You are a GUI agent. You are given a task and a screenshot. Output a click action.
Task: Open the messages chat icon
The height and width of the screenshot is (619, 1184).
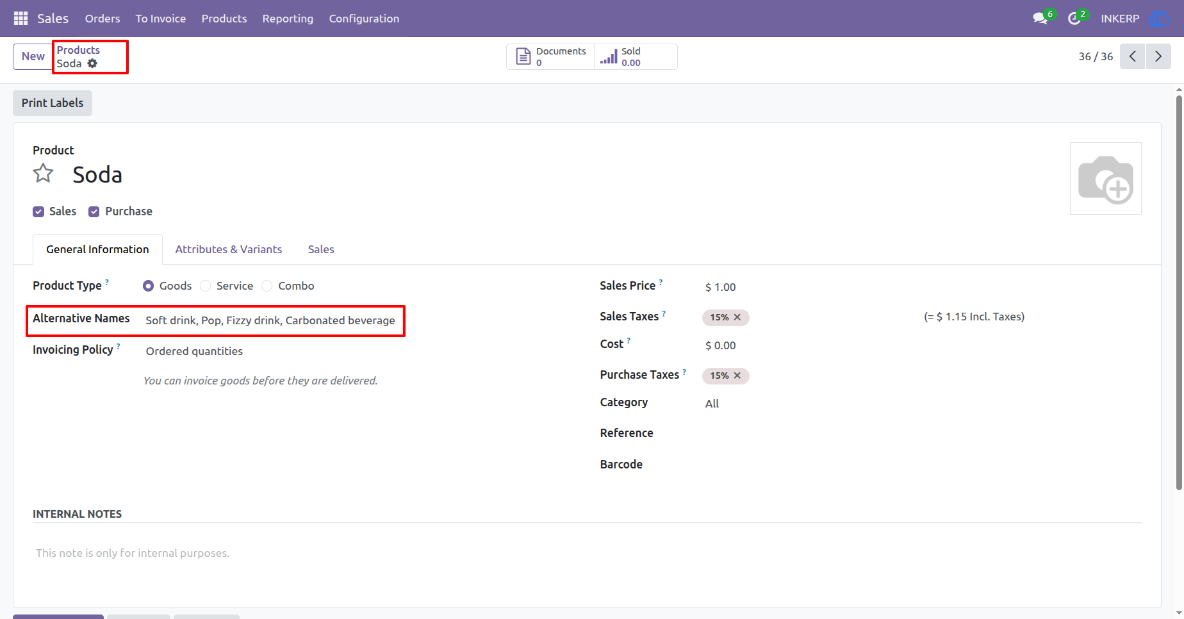(1040, 19)
